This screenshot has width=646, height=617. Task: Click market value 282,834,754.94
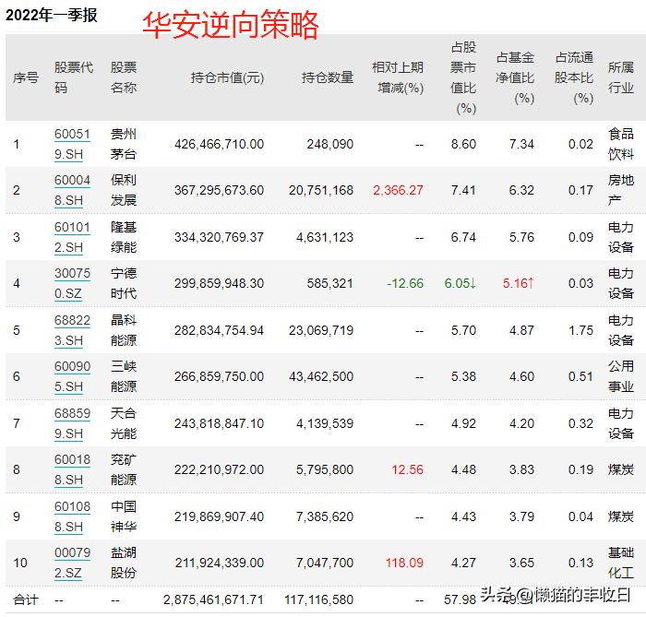[x=219, y=330]
